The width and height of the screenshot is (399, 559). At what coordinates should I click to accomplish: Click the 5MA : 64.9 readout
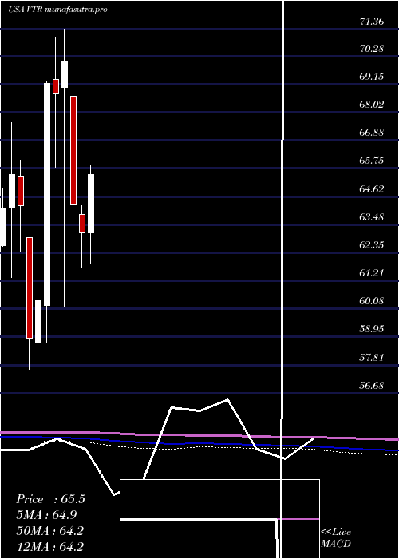click(x=46, y=515)
